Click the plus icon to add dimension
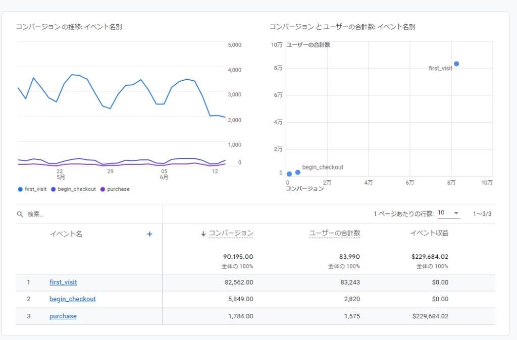The width and height of the screenshot is (517, 340). click(x=149, y=234)
